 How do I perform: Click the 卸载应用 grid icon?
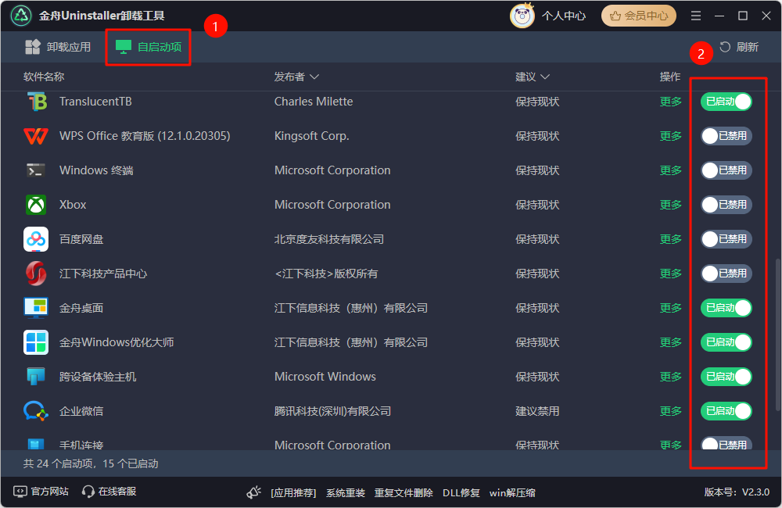[x=33, y=47]
